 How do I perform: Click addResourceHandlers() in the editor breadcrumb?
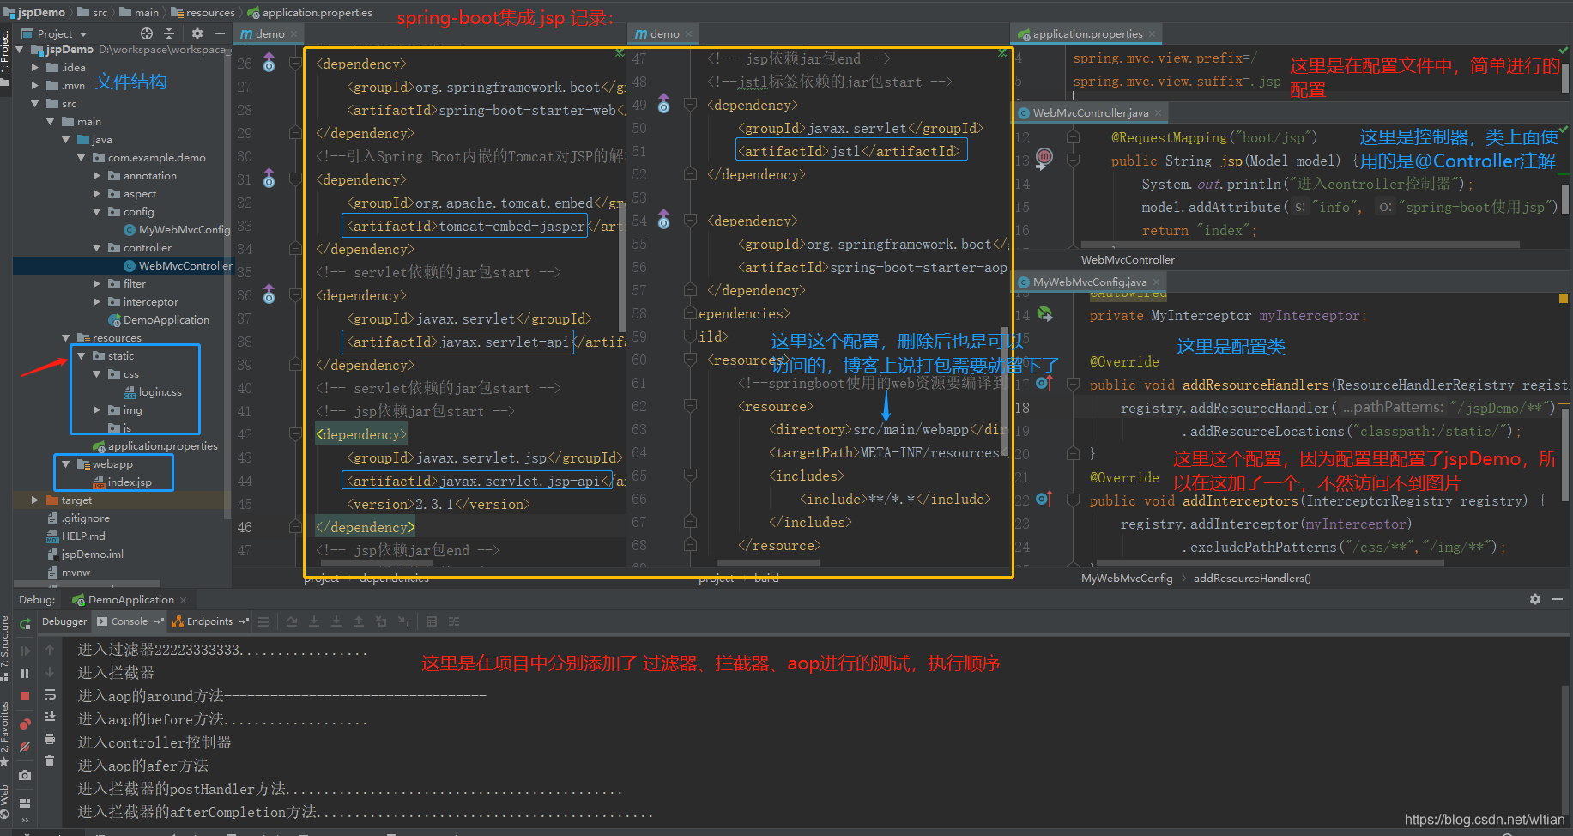pos(1252,579)
